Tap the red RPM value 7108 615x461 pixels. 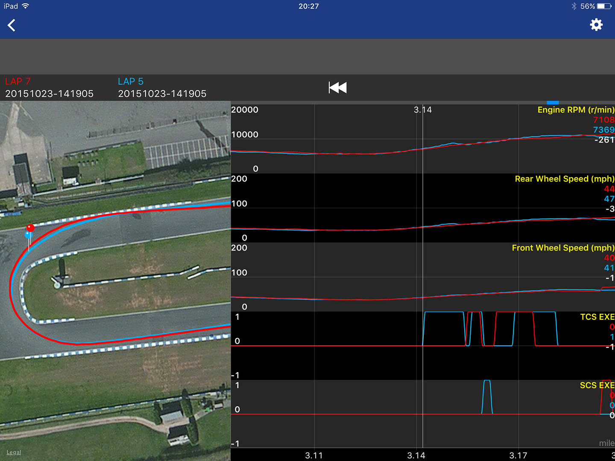[x=603, y=120]
